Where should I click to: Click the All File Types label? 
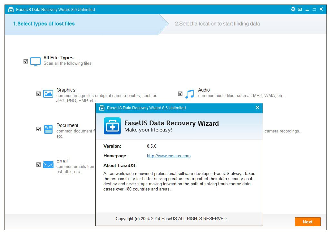click(58, 58)
